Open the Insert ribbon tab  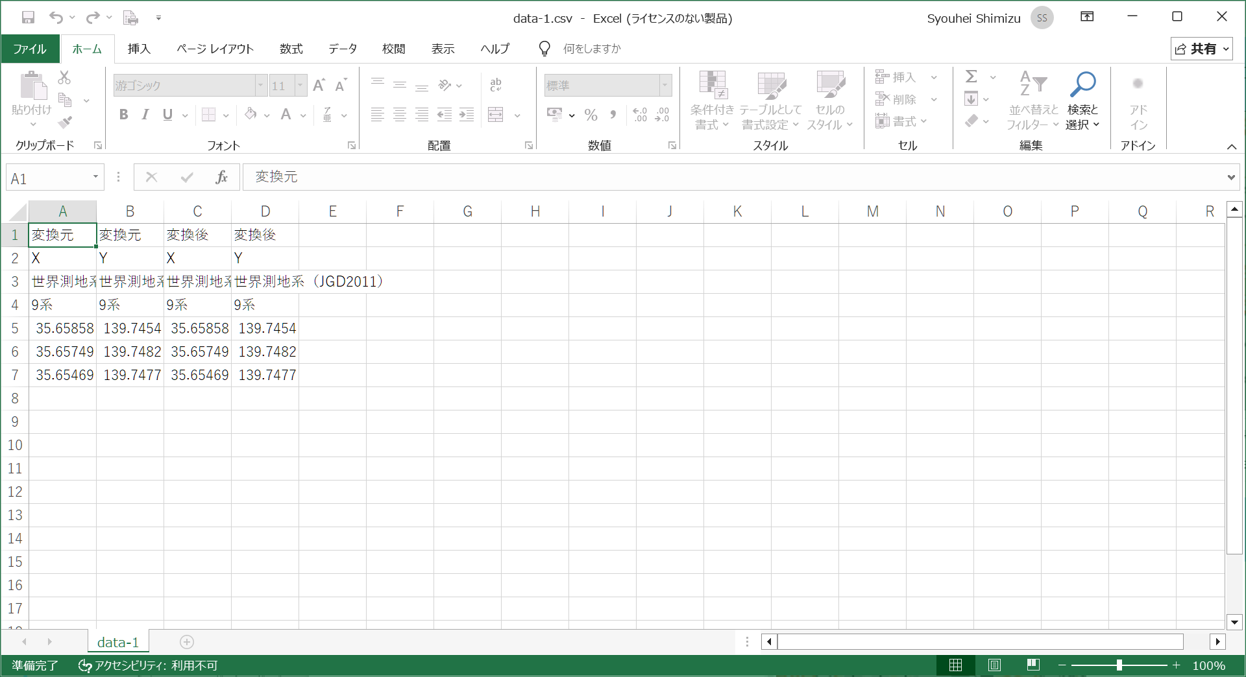[x=139, y=49]
